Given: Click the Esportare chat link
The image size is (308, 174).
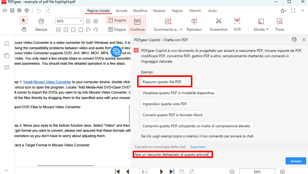Looking at the screenshot, I should pyautogui.click(x=198, y=147).
